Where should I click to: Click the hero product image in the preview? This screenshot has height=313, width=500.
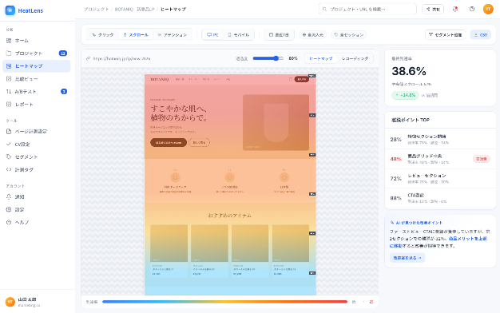[x=276, y=122]
